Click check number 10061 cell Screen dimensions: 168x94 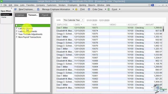(100, 76)
